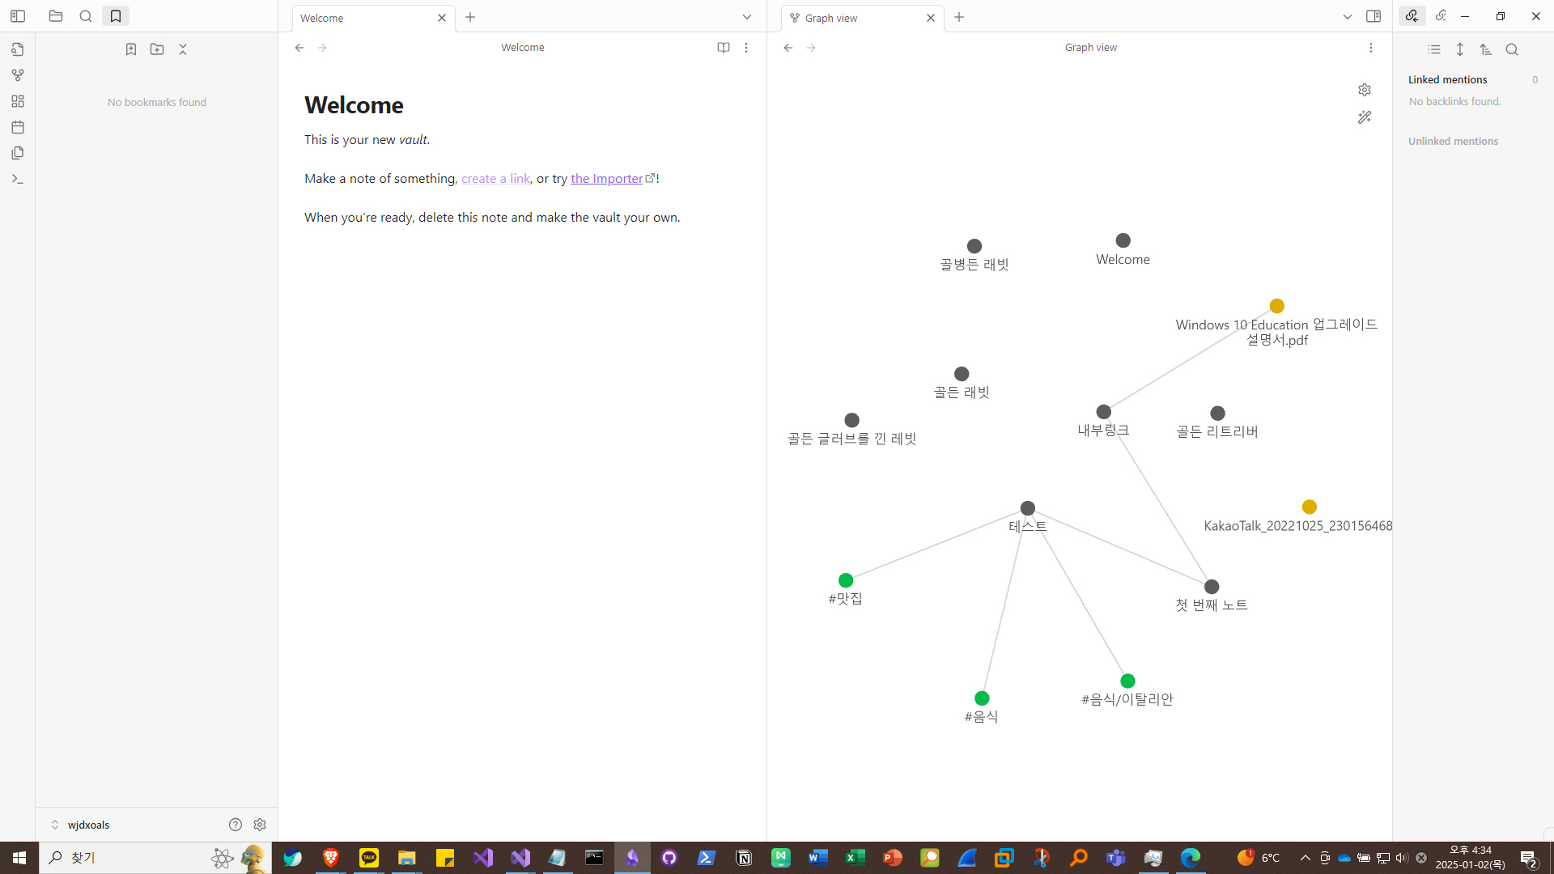Open the Welcome pane tab list dropdown

747,17
